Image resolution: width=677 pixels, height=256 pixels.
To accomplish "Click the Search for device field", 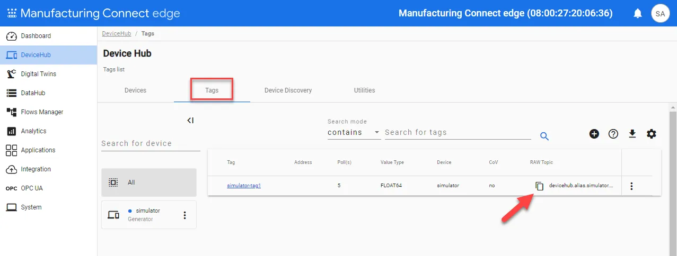I will click(x=151, y=143).
